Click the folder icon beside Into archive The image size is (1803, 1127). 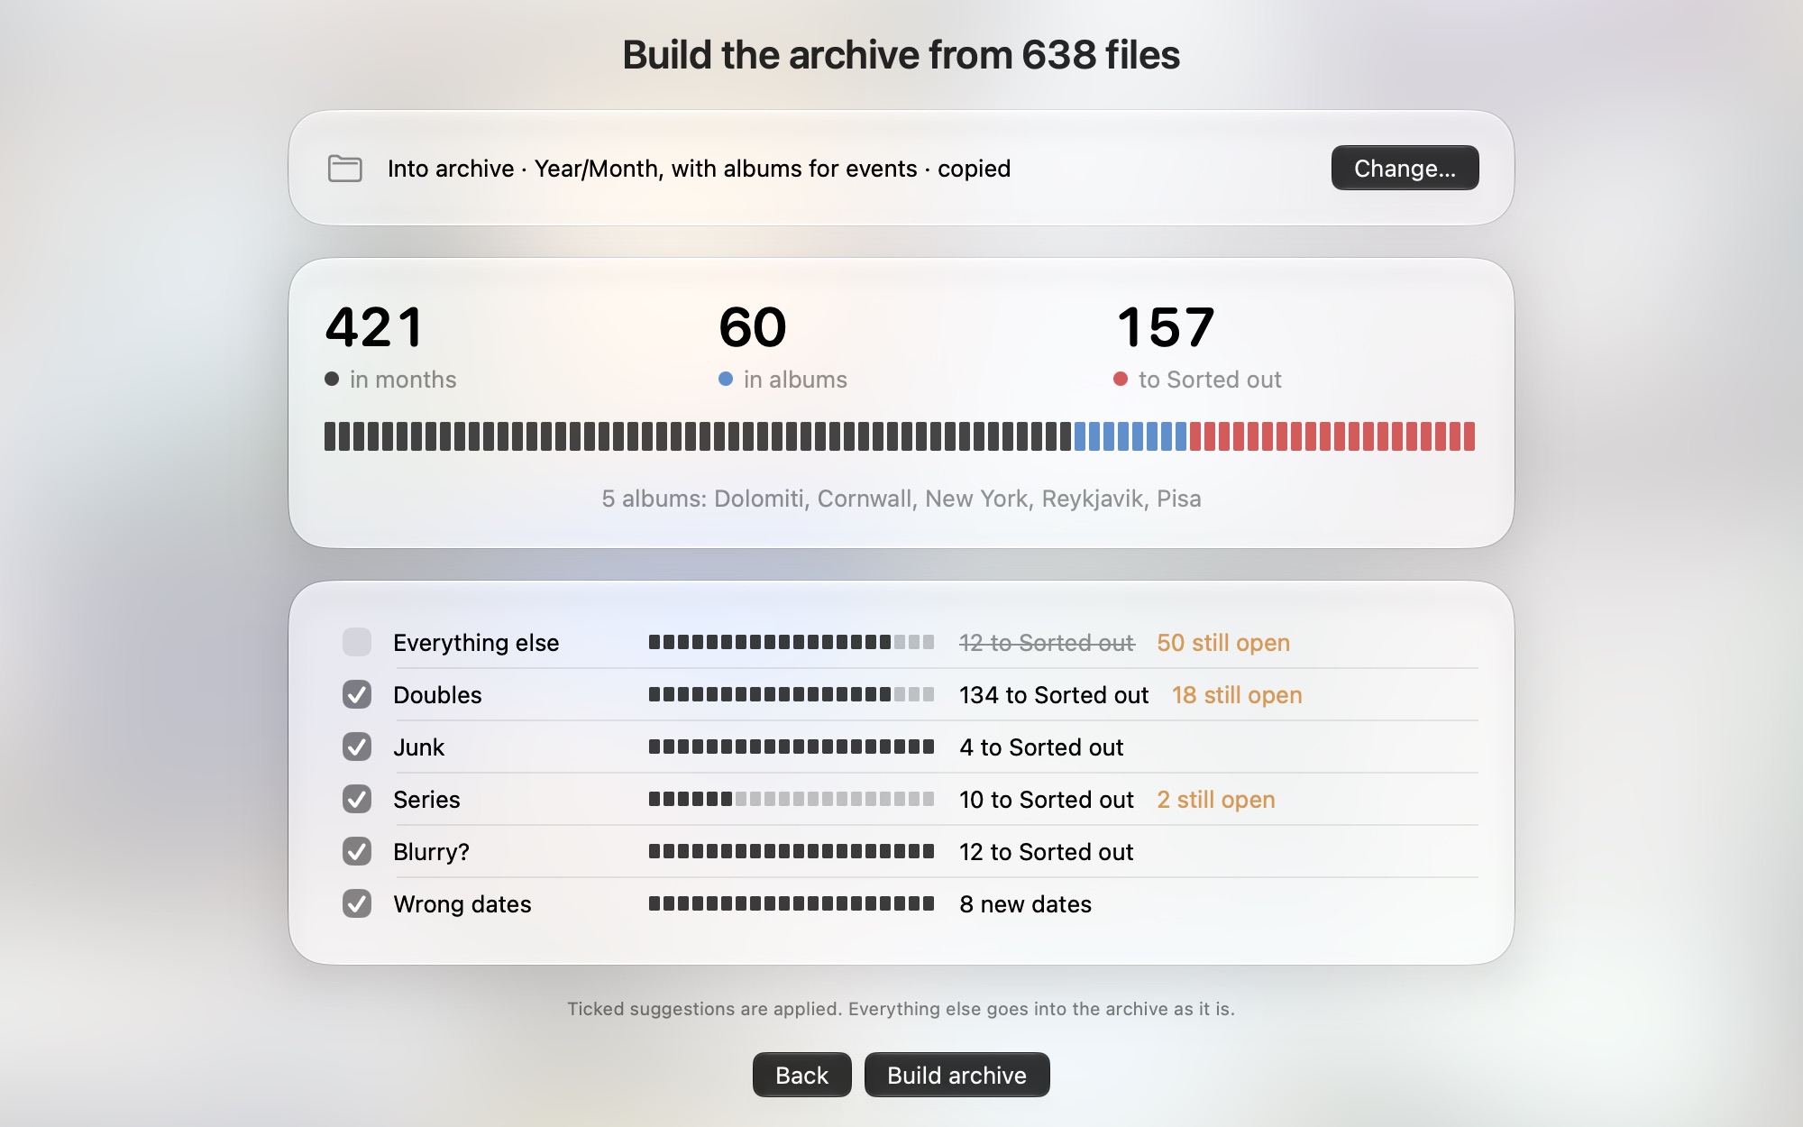pos(344,169)
